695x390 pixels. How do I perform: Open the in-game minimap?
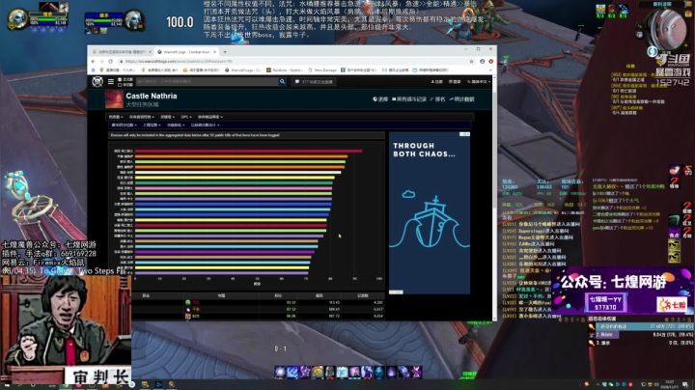point(668,29)
